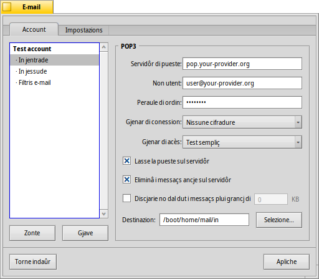This screenshot has width=319, height=279.
Task: Open the Gjenar di conession dropdown
Action: pos(242,122)
